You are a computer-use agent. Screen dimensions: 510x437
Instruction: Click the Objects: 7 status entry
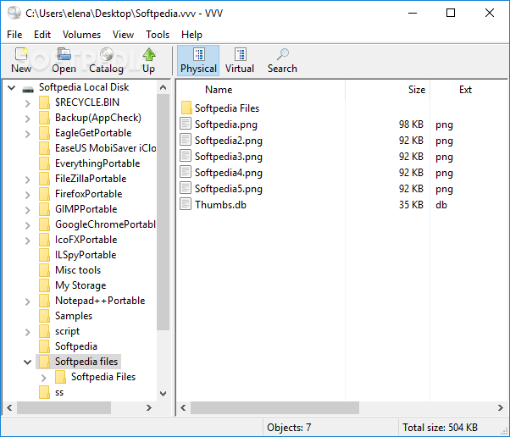[x=289, y=427]
